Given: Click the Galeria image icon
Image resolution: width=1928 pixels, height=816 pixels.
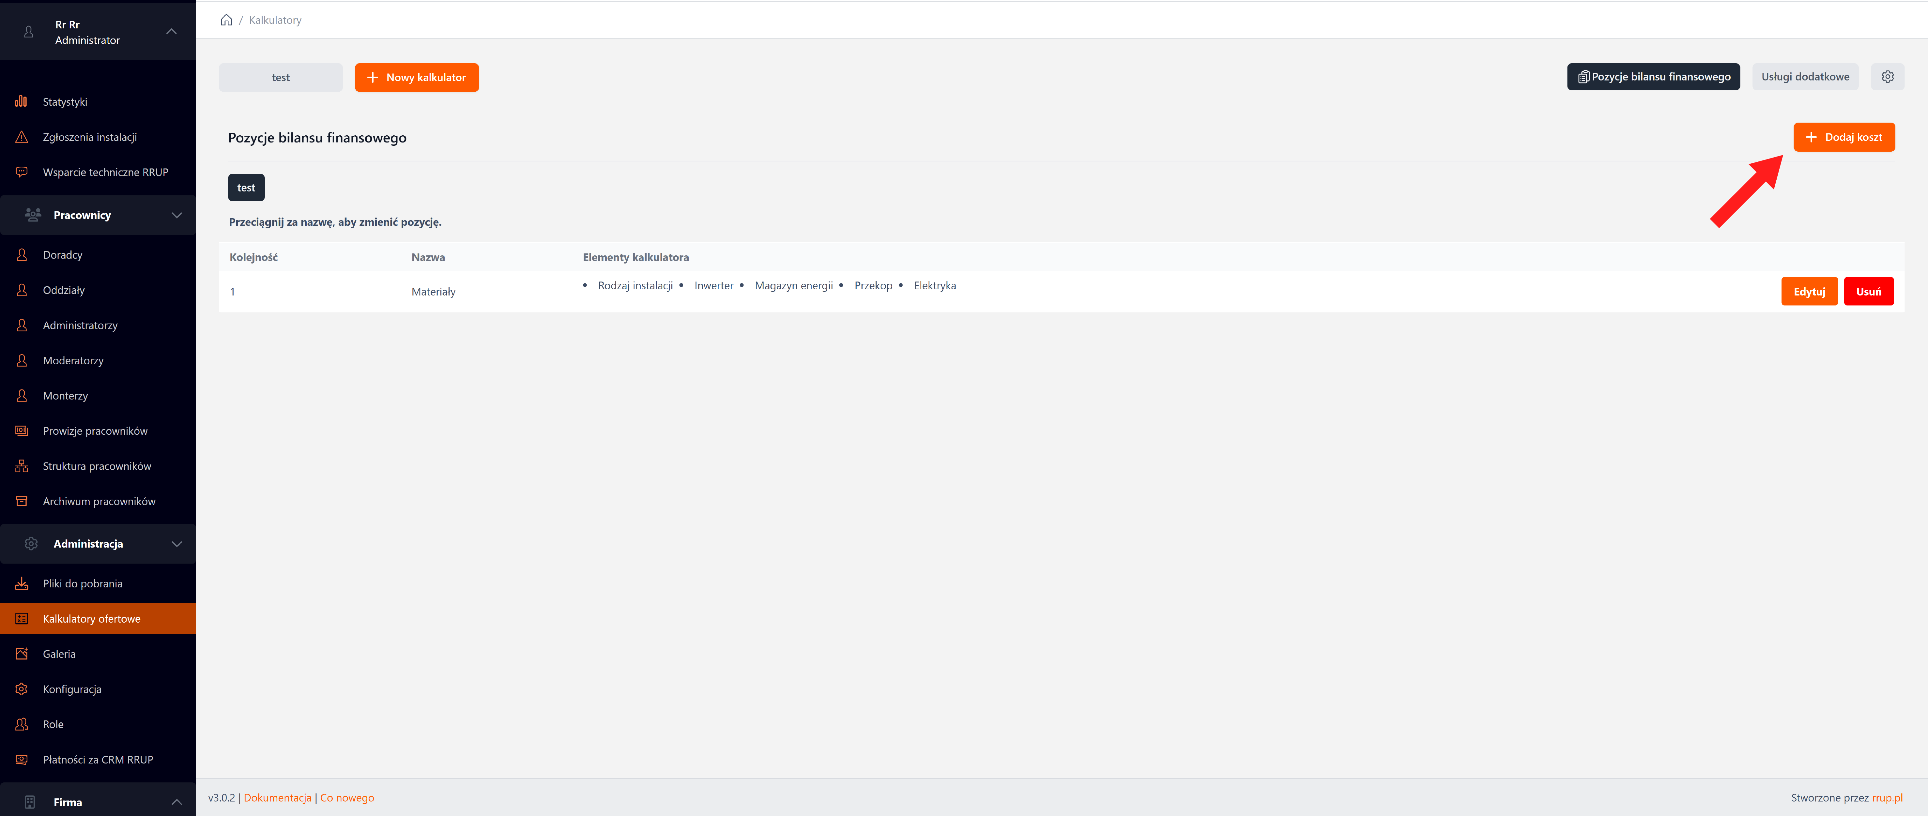Looking at the screenshot, I should [21, 654].
